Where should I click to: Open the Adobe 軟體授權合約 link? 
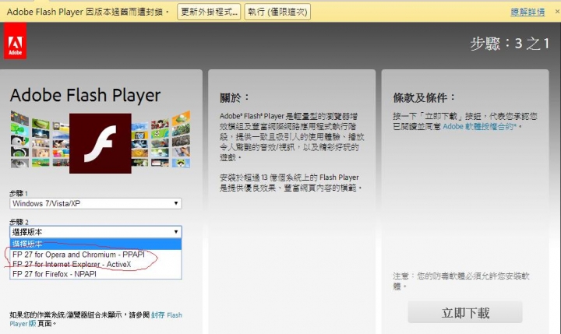480,126
